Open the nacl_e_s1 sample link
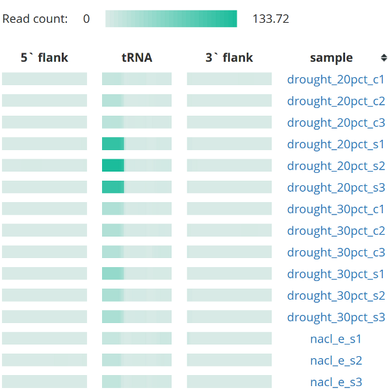This screenshot has width=390, height=390. point(336,339)
